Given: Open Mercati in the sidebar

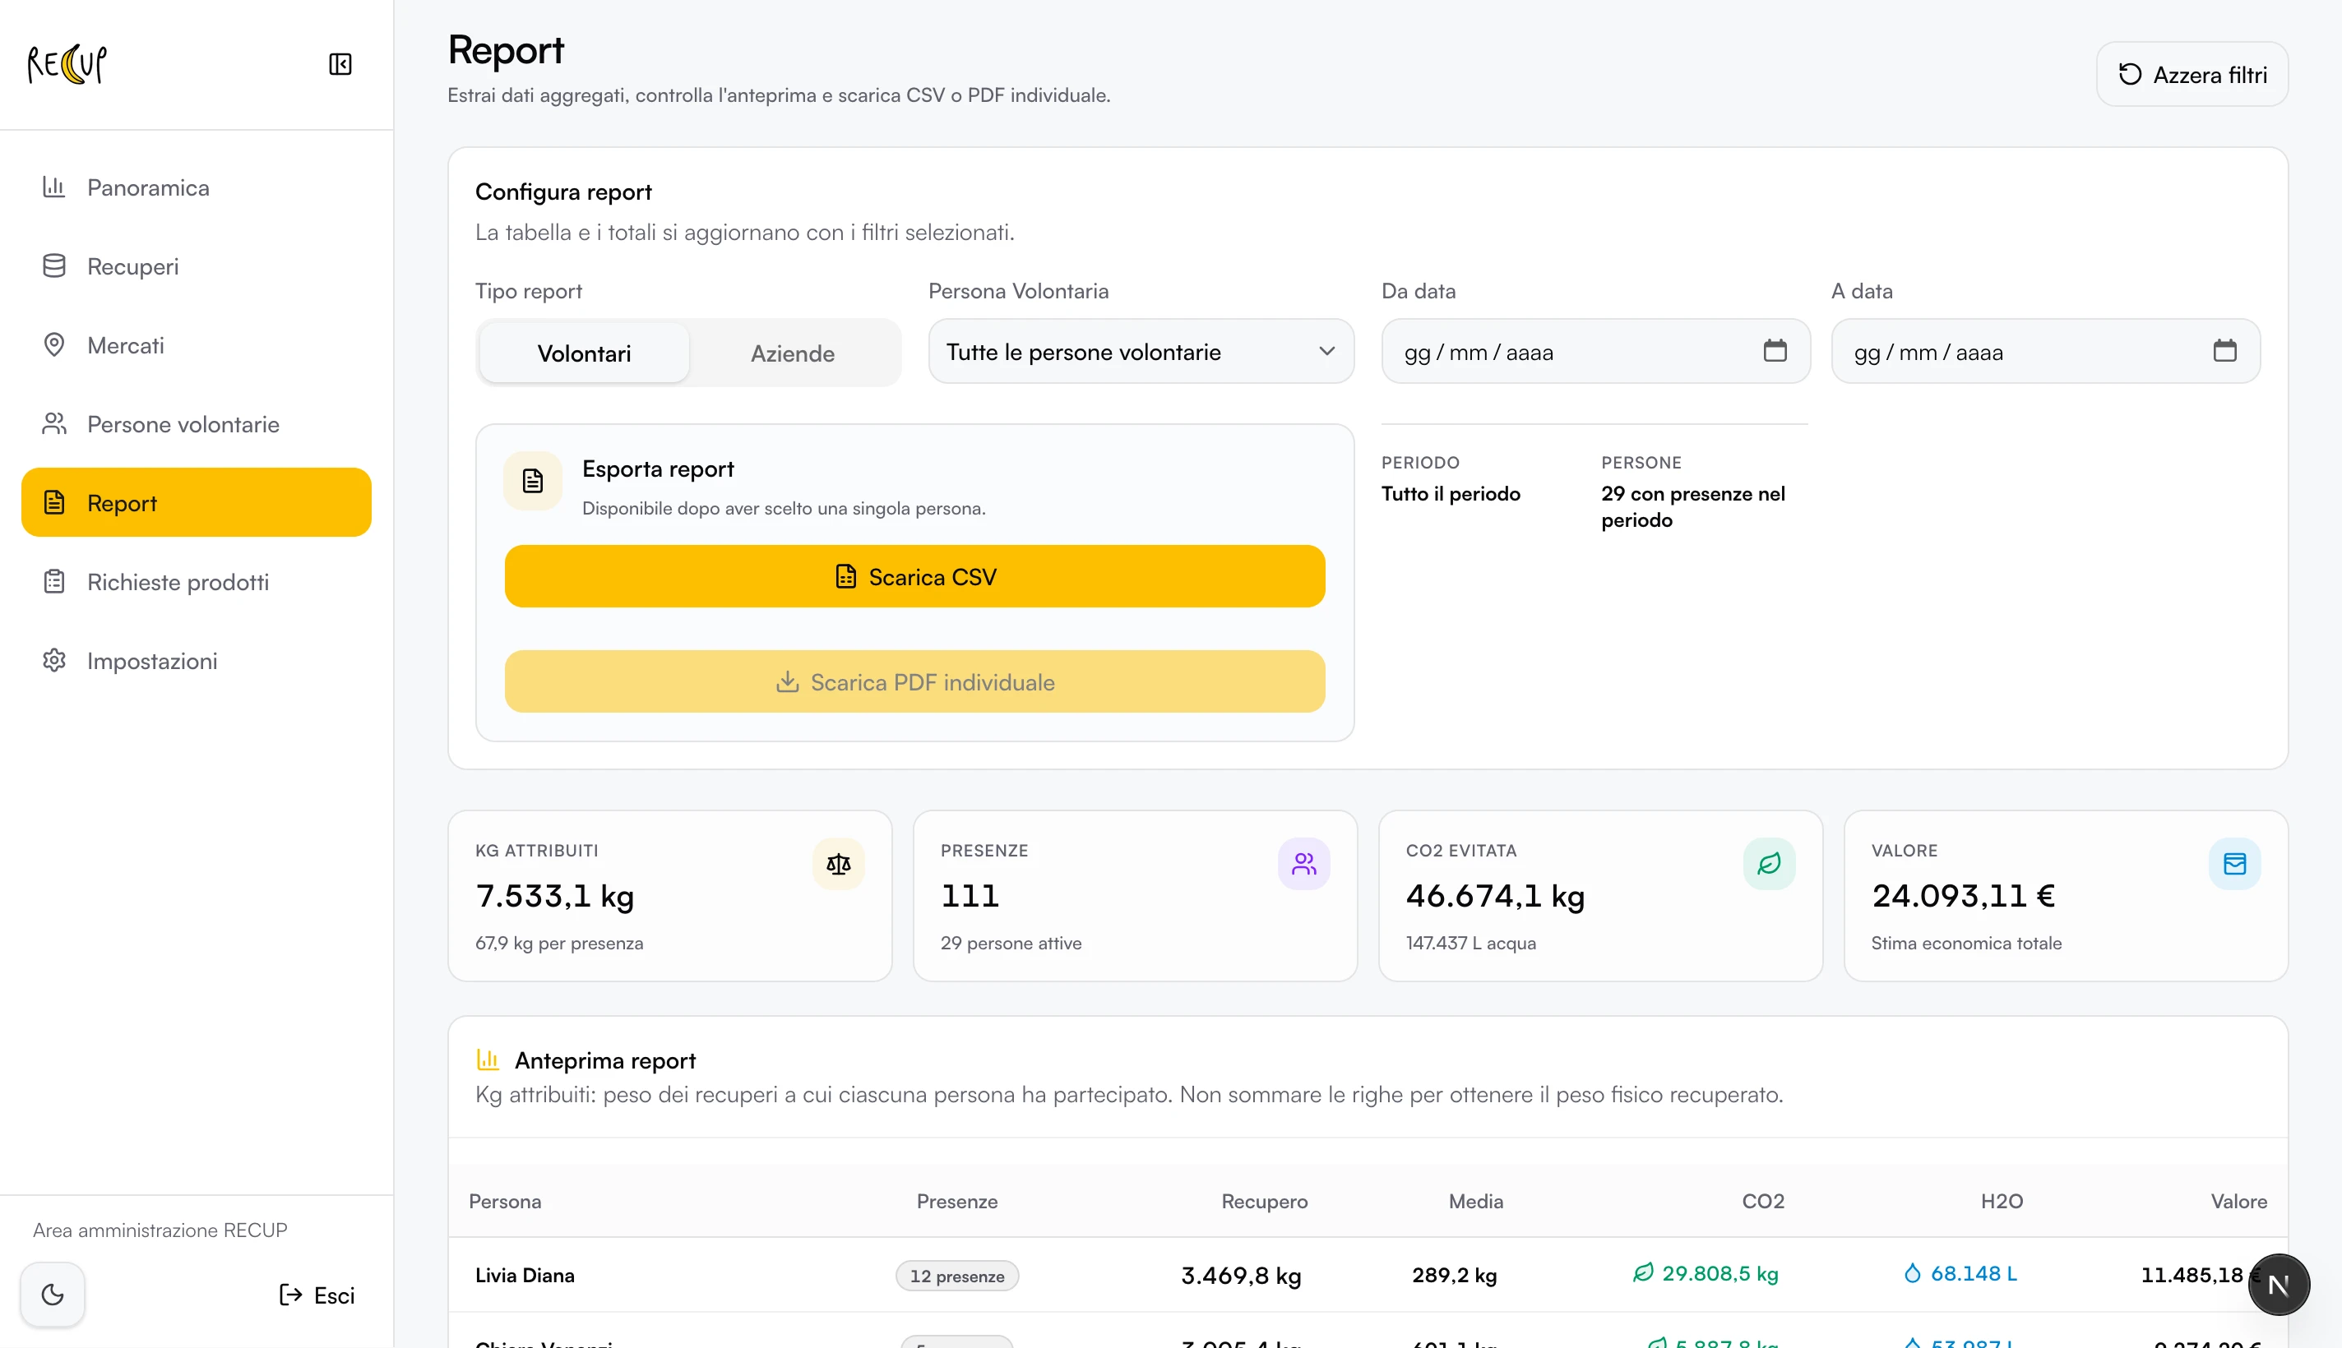Looking at the screenshot, I should [x=197, y=345].
